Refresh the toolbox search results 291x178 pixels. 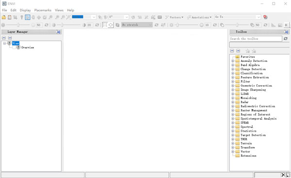click(x=286, y=39)
